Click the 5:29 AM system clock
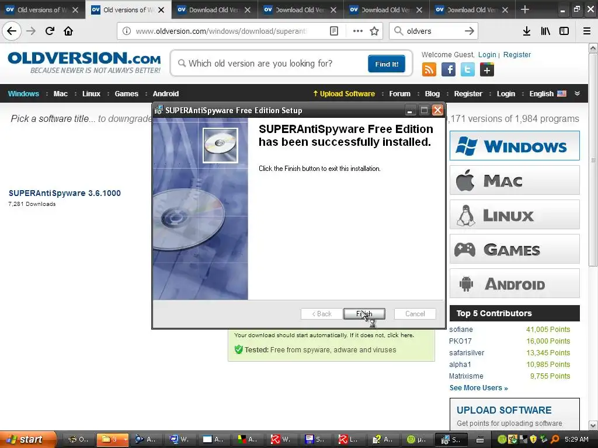Image resolution: width=598 pixels, height=448 pixels. coord(576,440)
